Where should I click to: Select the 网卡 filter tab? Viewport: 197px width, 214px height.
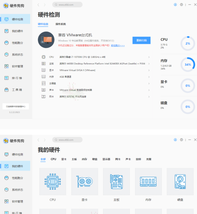pos(118,159)
